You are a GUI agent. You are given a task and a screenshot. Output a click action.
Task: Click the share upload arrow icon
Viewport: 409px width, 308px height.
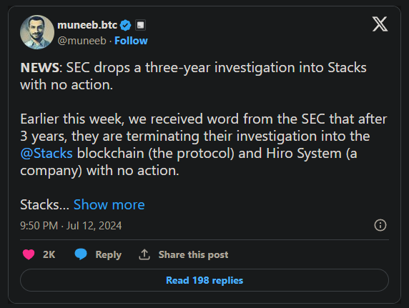144,254
